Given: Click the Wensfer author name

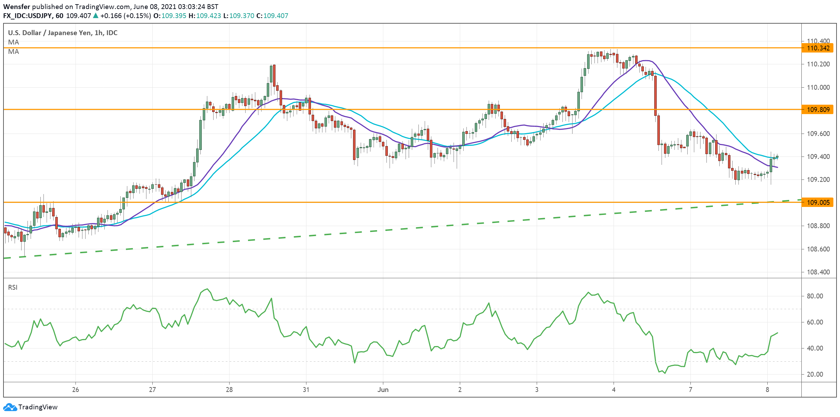Looking at the screenshot, I should pyautogui.click(x=17, y=7).
